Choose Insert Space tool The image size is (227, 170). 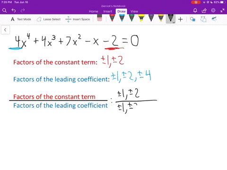(x=78, y=19)
